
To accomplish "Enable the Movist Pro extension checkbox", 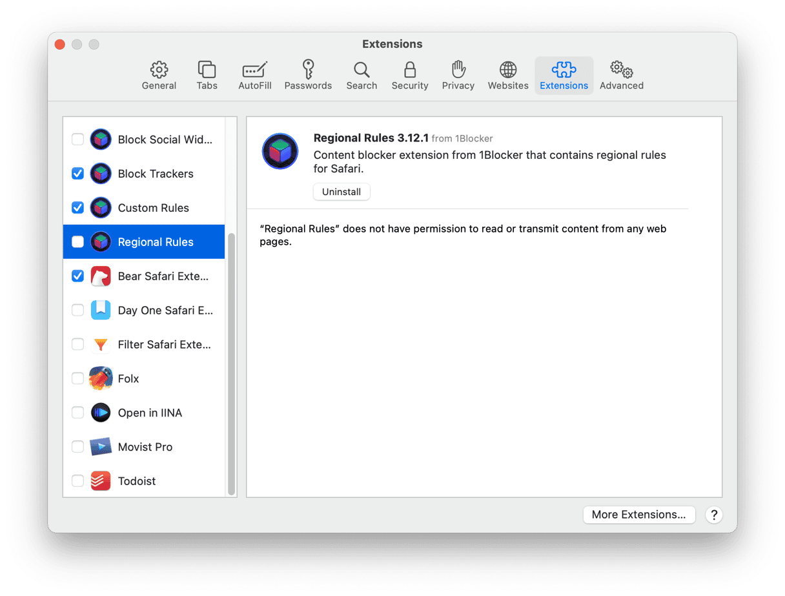I will coord(77,447).
